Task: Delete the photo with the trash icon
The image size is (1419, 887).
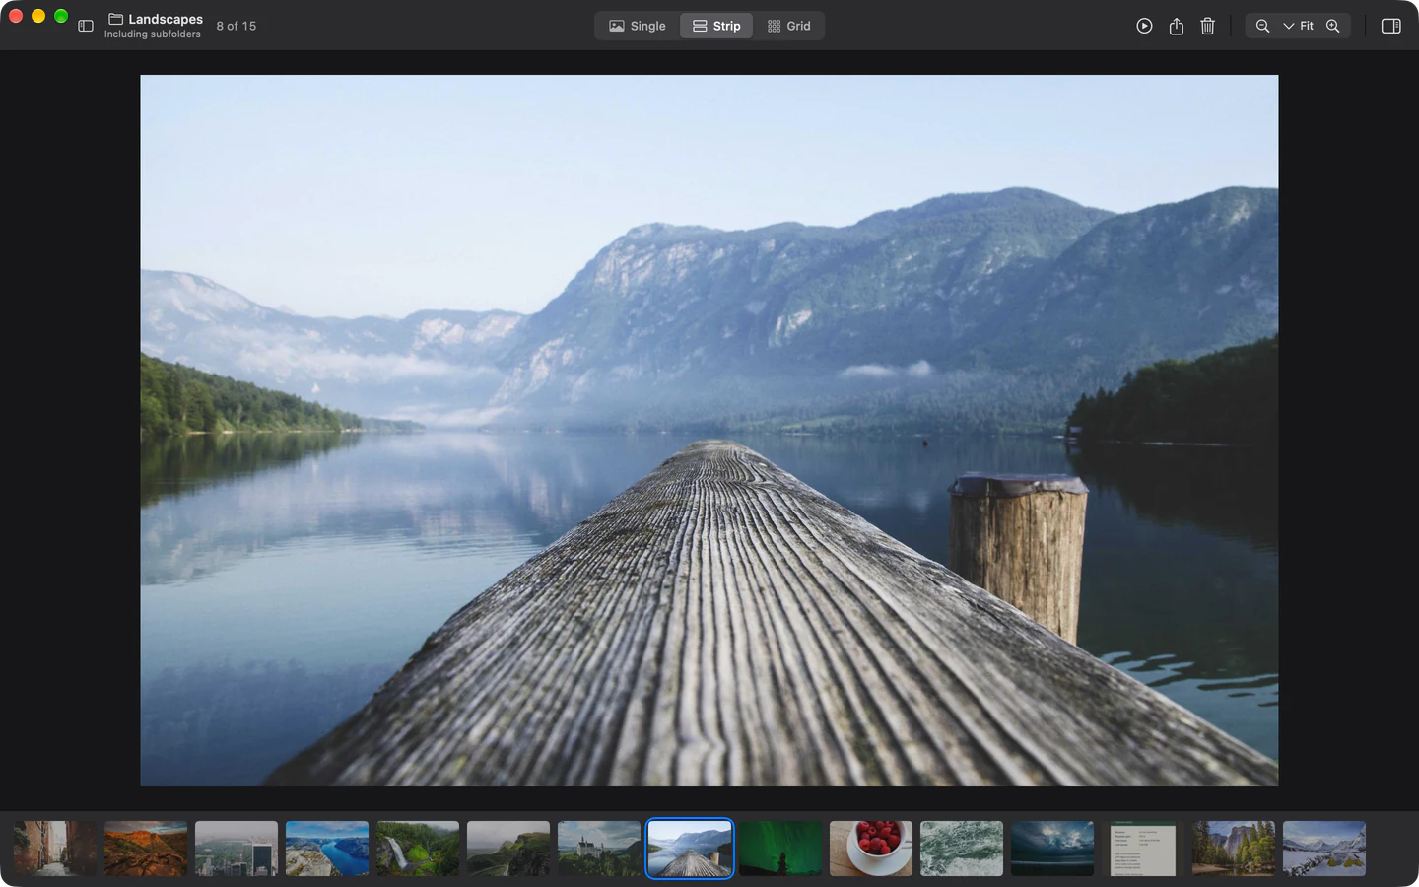Action: [1207, 26]
